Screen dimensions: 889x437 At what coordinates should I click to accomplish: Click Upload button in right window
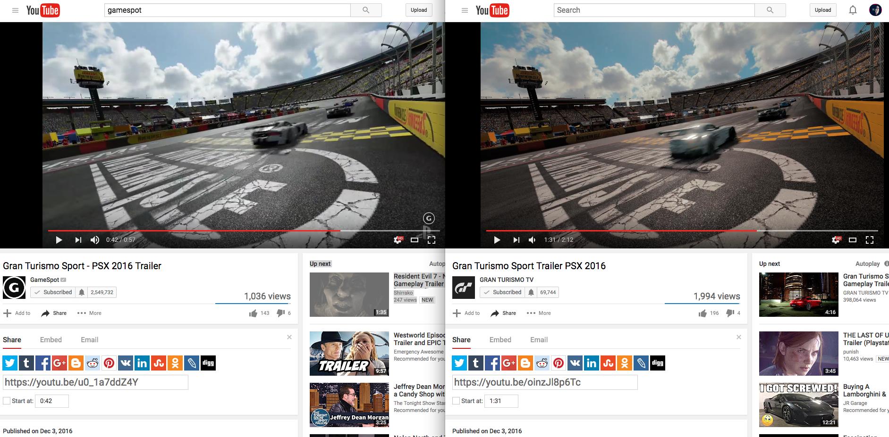(823, 10)
